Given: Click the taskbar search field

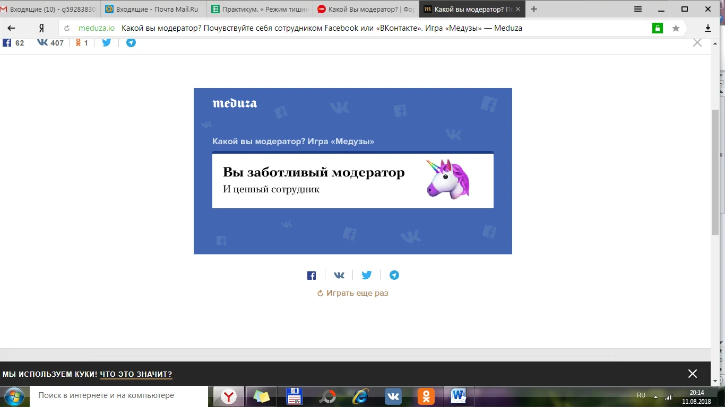Looking at the screenshot, I should 119,396.
